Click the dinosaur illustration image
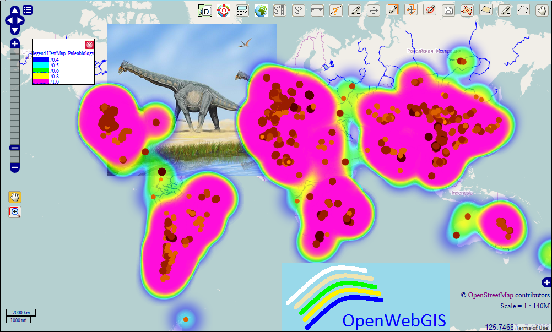552x332 pixels. click(192, 99)
